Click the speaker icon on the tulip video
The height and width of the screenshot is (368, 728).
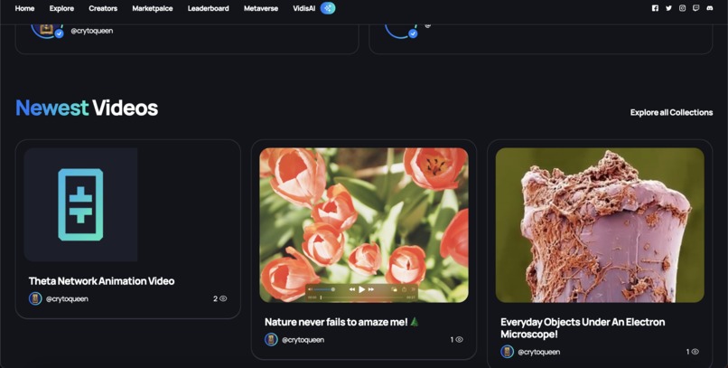[x=310, y=289]
